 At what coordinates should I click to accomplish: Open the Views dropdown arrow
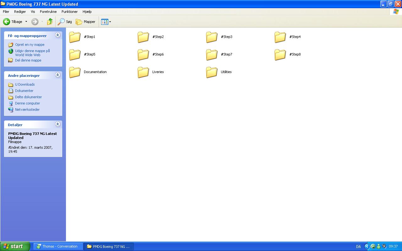(x=110, y=22)
